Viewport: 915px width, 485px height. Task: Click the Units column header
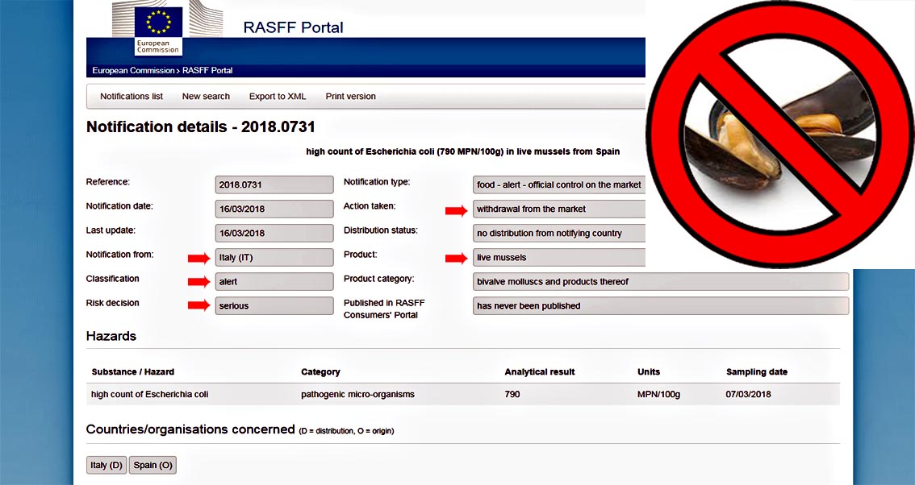[649, 372]
